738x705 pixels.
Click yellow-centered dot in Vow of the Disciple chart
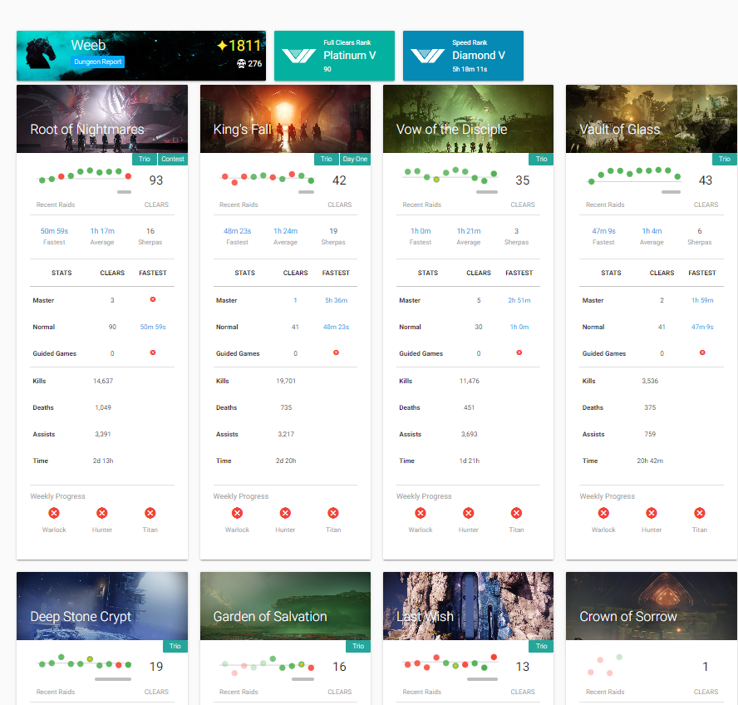click(436, 180)
